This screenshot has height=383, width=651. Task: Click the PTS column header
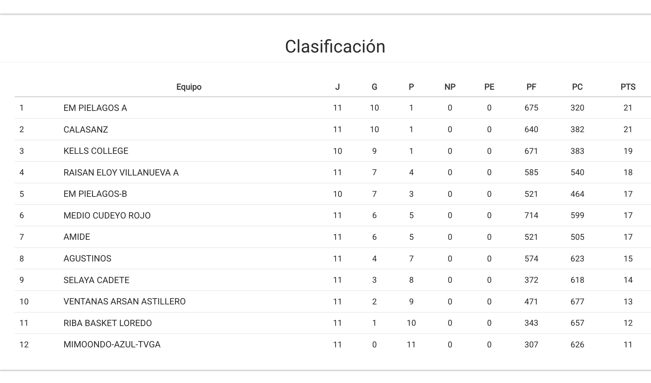[628, 87]
